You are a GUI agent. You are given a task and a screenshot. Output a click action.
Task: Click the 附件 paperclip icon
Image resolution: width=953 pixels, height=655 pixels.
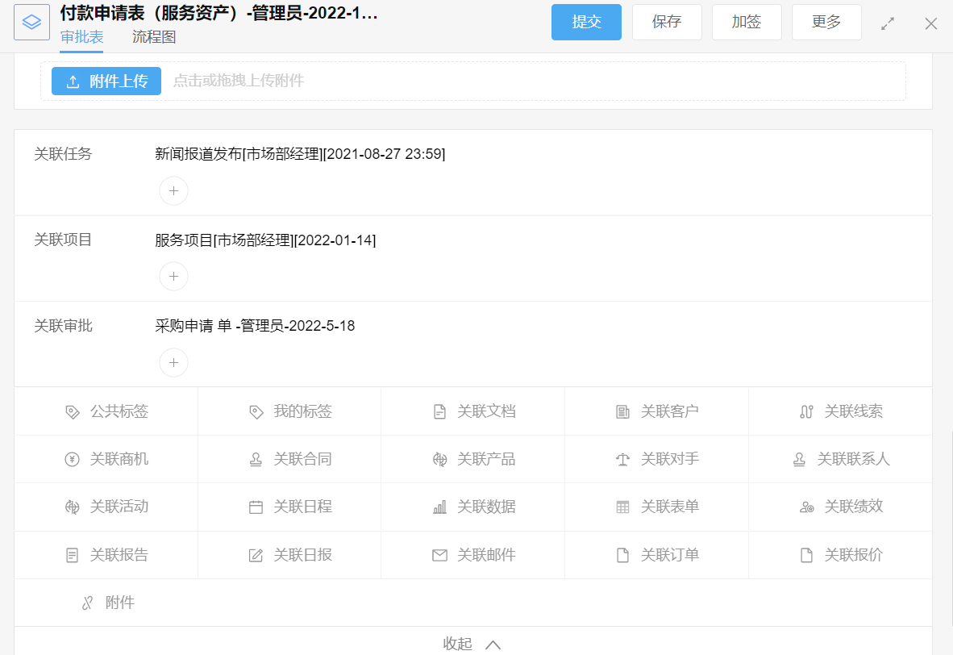point(88,603)
